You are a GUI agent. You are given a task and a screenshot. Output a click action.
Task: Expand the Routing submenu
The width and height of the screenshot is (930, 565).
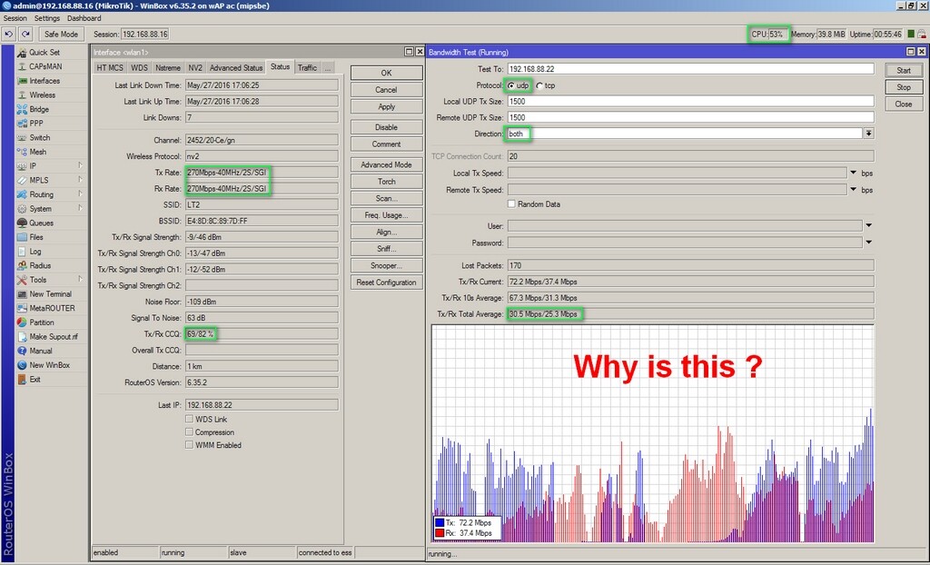click(x=81, y=194)
